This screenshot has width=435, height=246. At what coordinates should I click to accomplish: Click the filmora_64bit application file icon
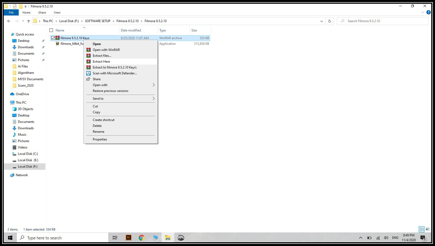pos(57,44)
